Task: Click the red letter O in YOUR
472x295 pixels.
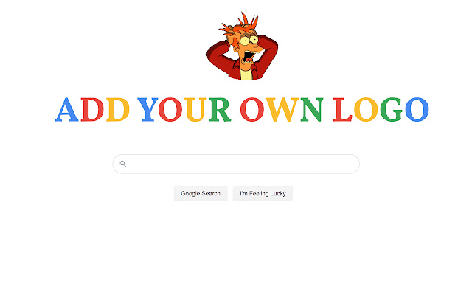Action: click(170, 110)
